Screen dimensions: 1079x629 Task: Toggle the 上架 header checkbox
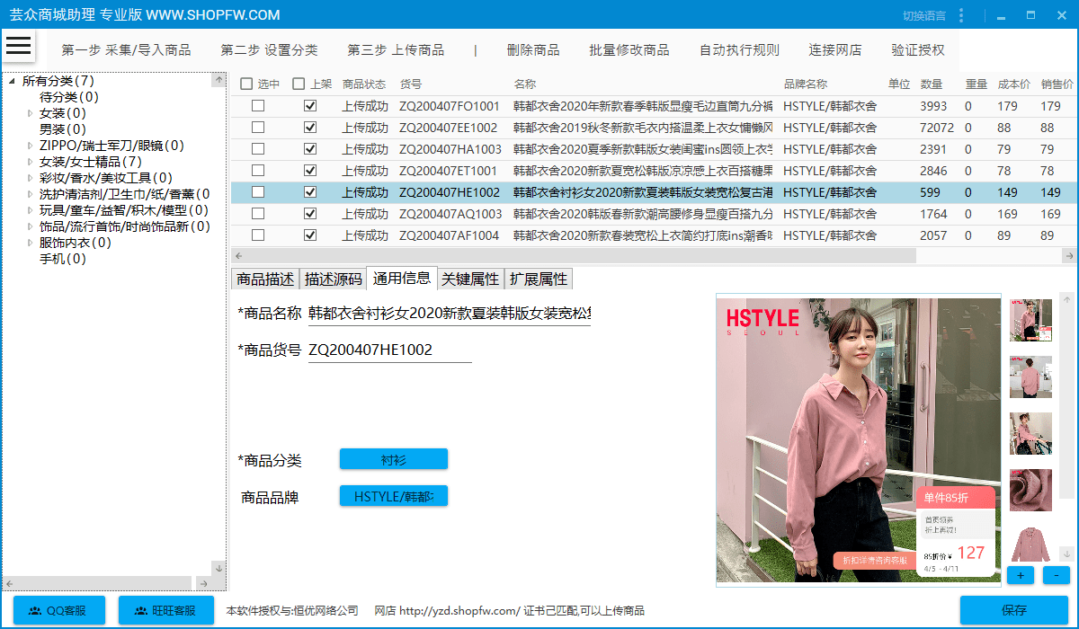pos(299,84)
